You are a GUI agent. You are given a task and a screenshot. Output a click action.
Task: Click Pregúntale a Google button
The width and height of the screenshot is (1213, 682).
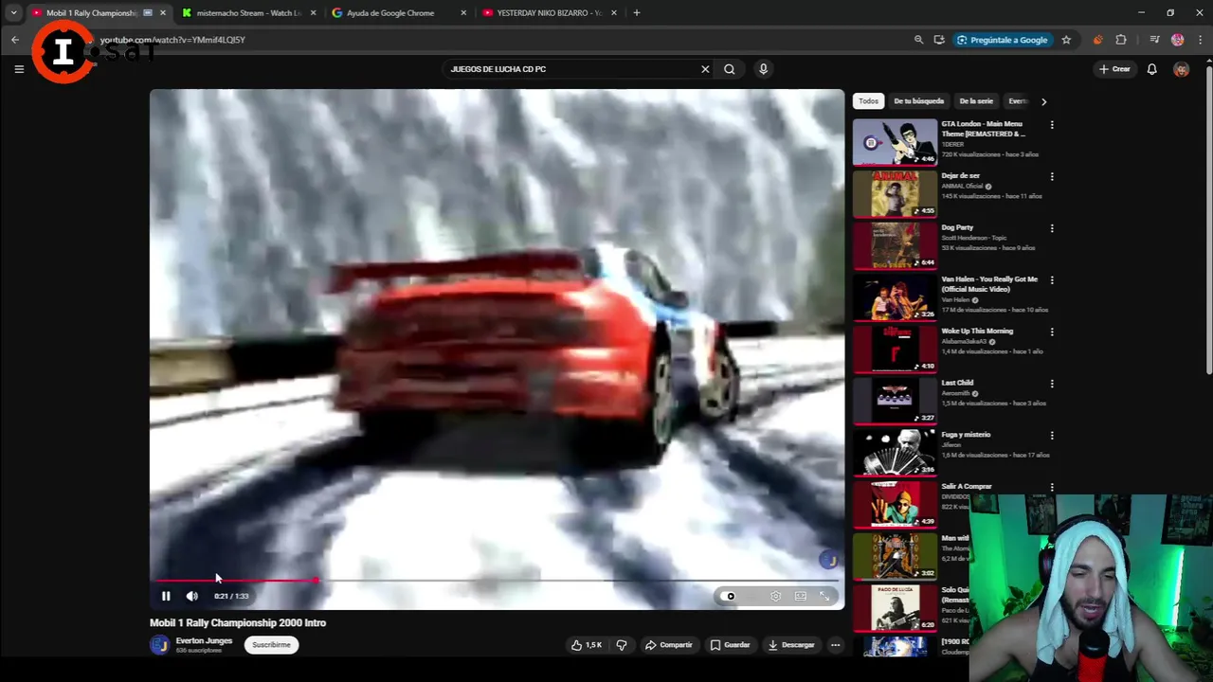tap(1003, 40)
